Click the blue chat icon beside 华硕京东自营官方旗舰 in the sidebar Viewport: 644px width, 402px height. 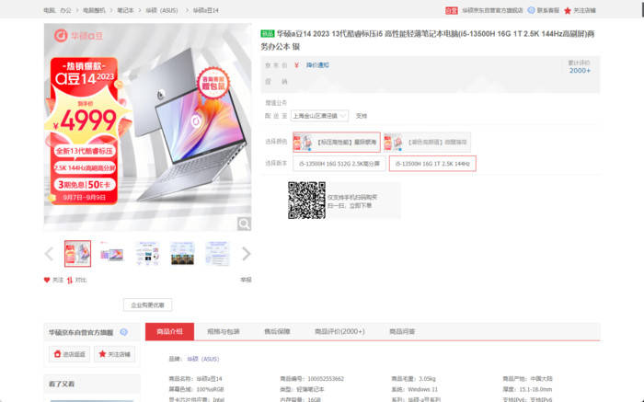click(x=123, y=332)
